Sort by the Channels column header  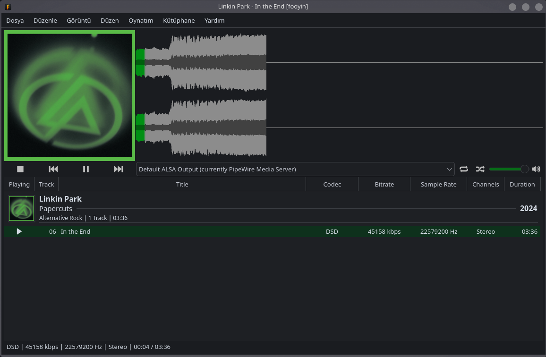point(486,184)
